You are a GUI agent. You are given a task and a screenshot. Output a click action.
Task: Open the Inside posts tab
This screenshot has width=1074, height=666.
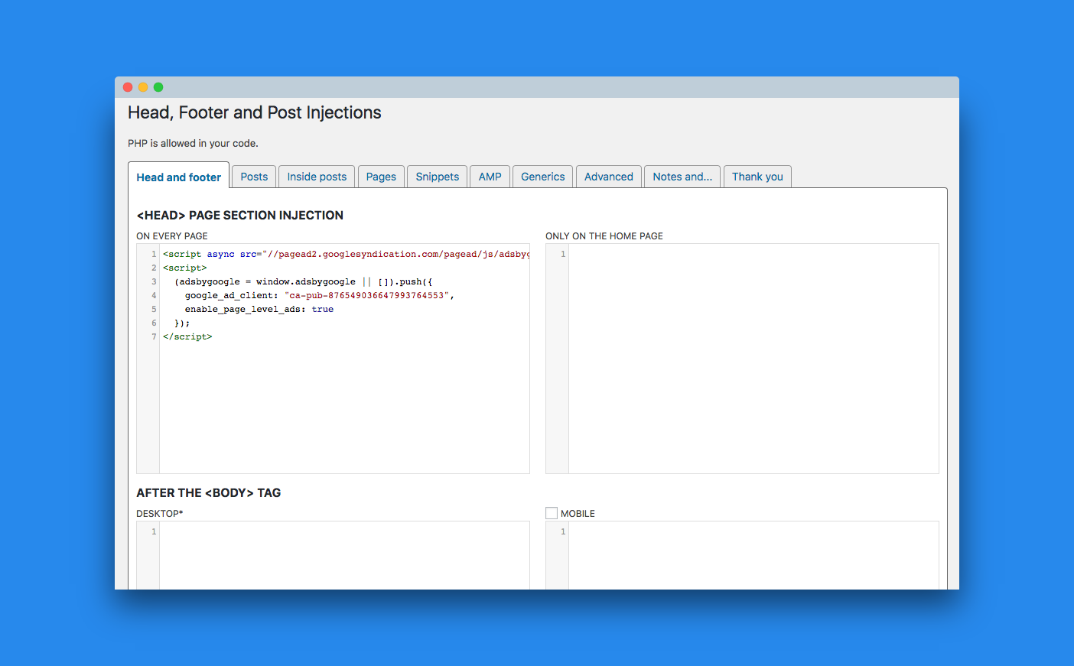coord(317,177)
